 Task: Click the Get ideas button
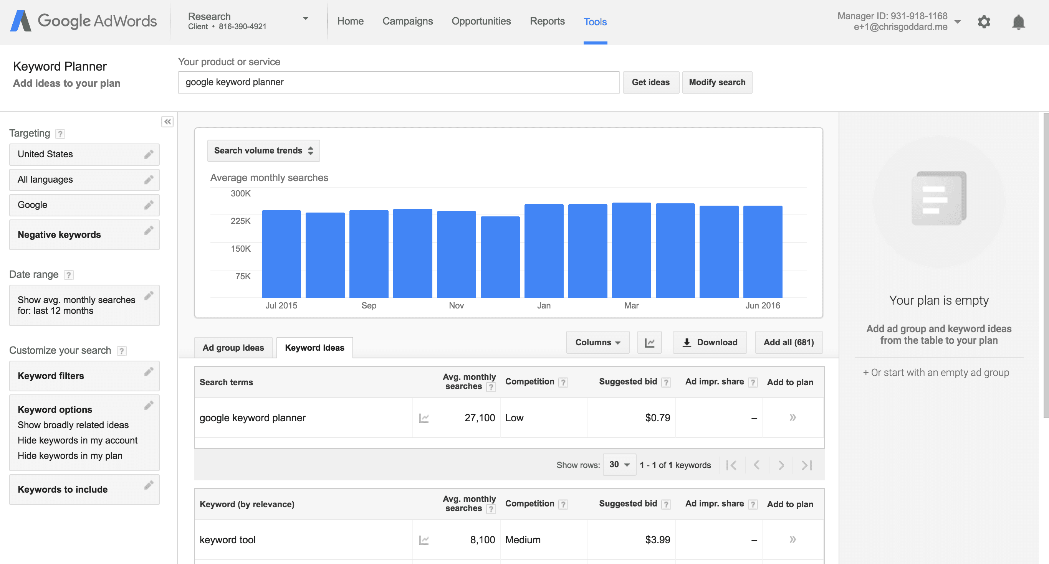(x=650, y=82)
